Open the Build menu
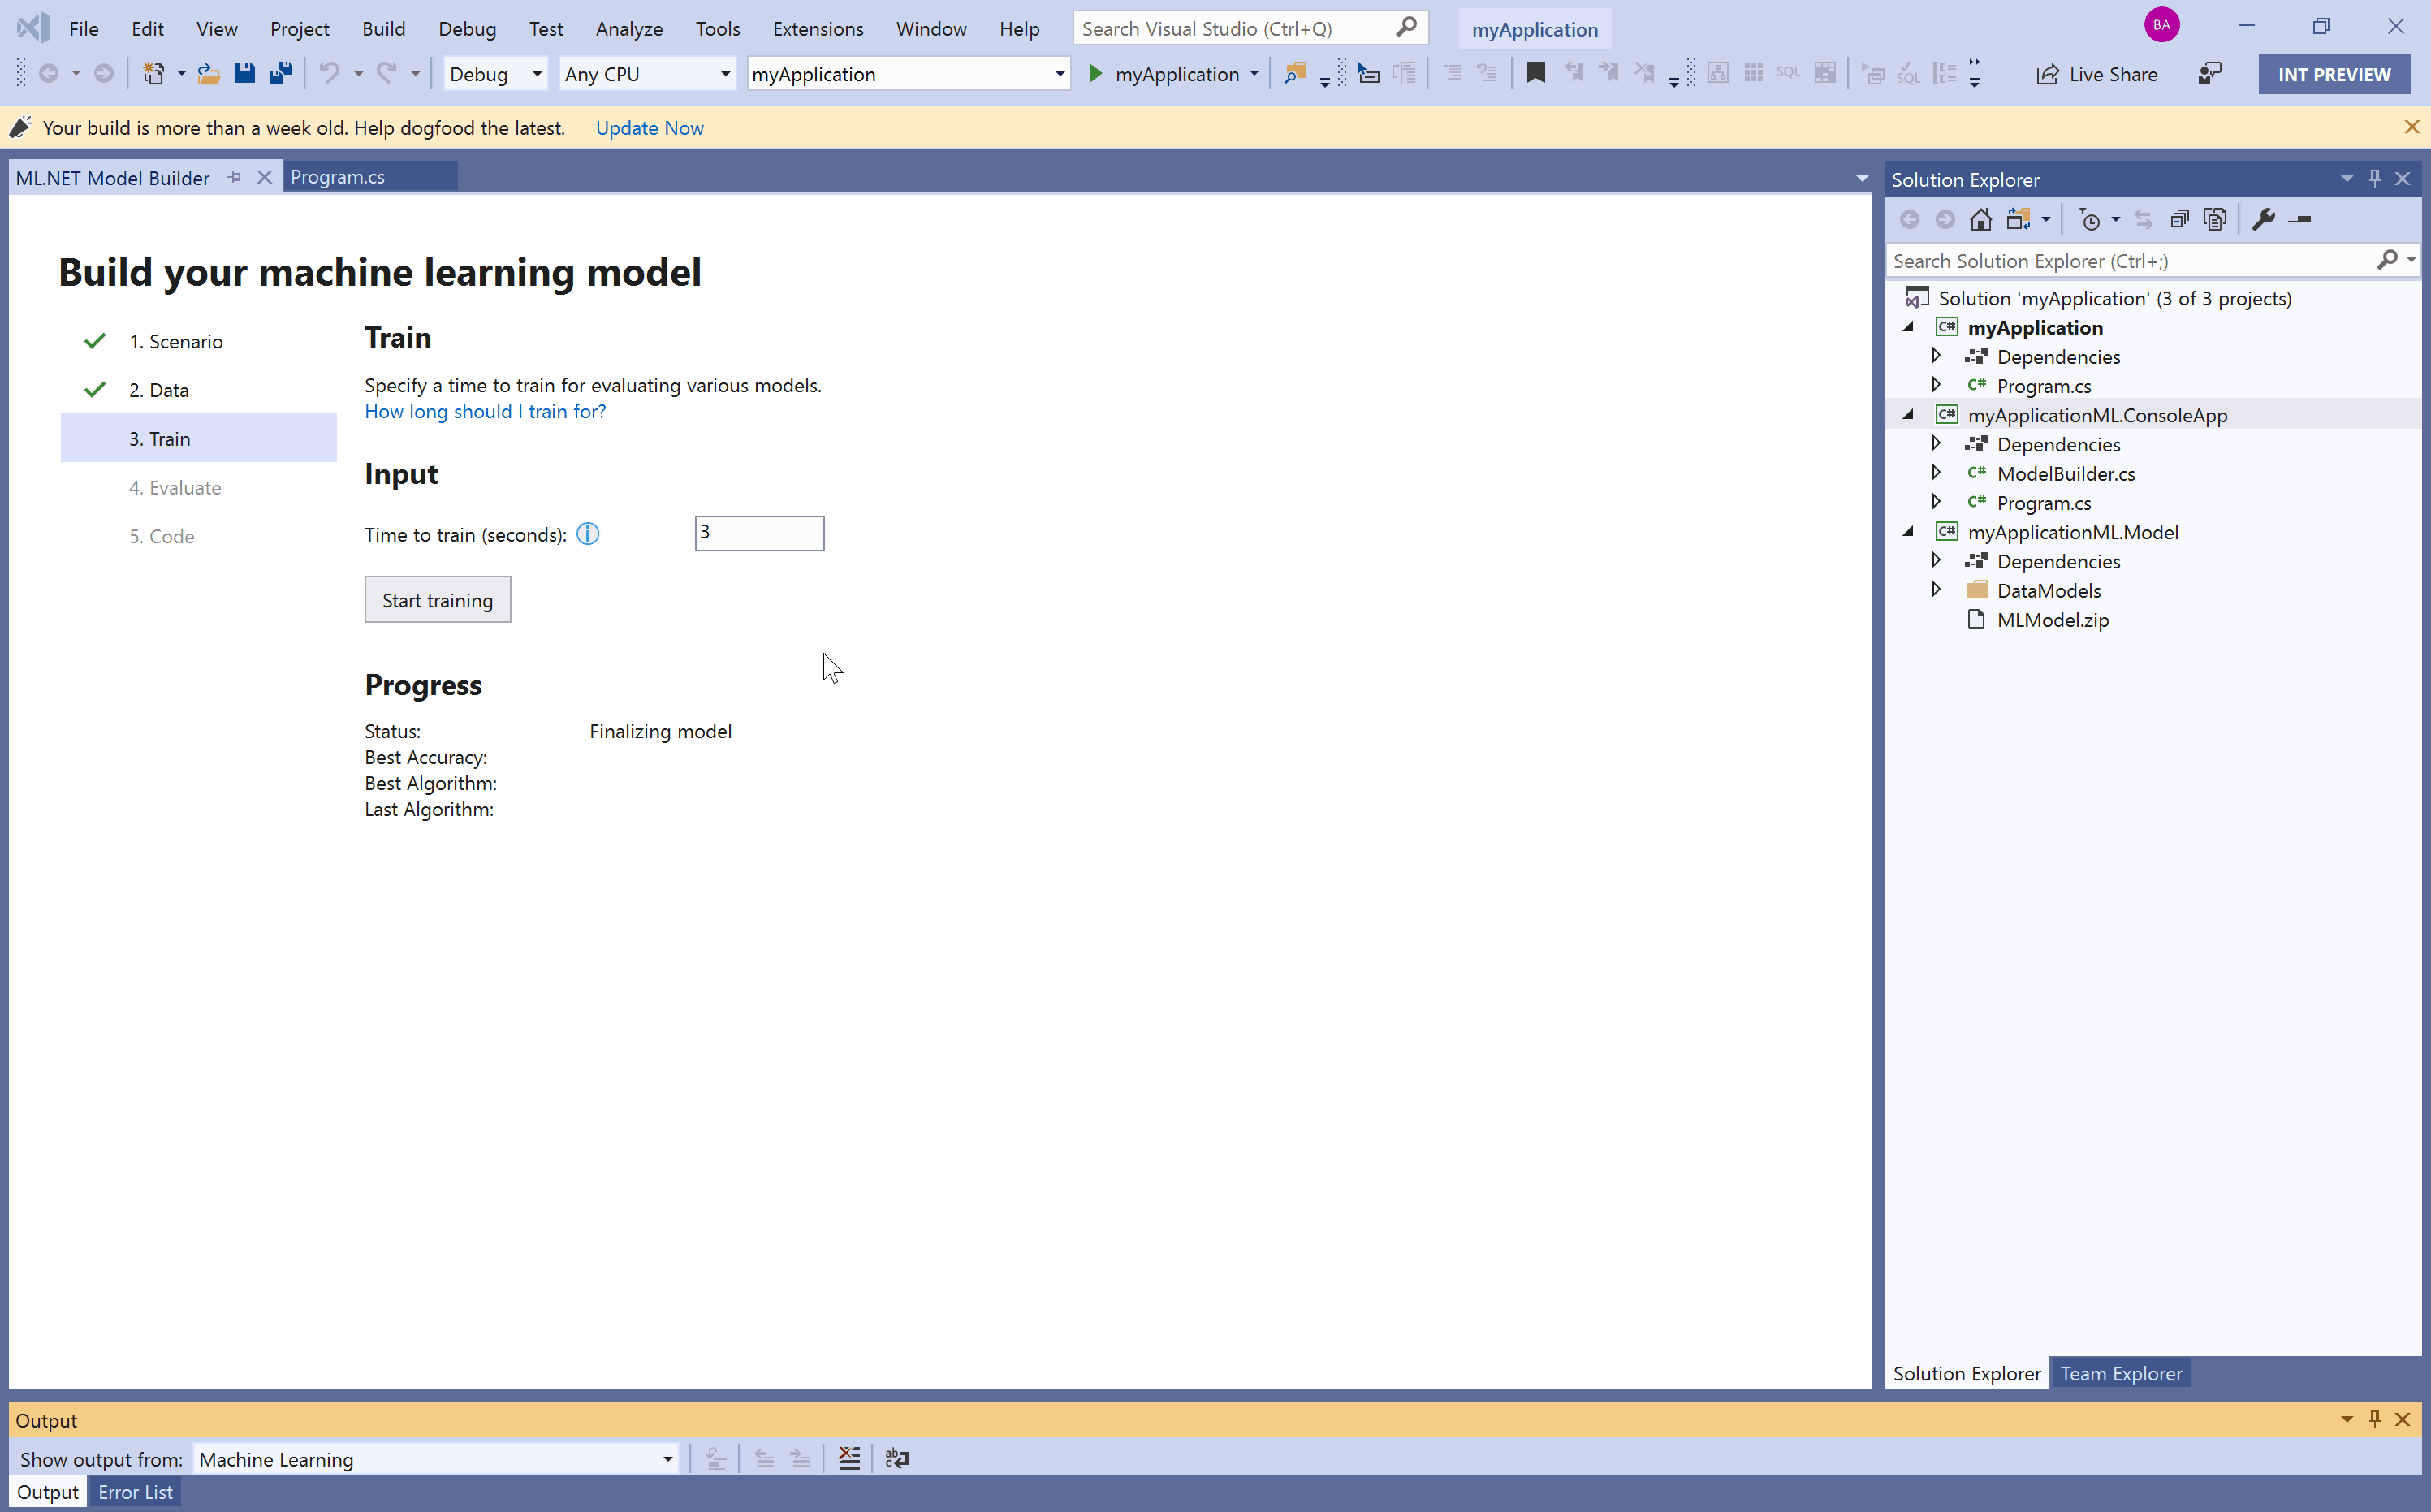Image resolution: width=2431 pixels, height=1512 pixels. tap(383, 28)
